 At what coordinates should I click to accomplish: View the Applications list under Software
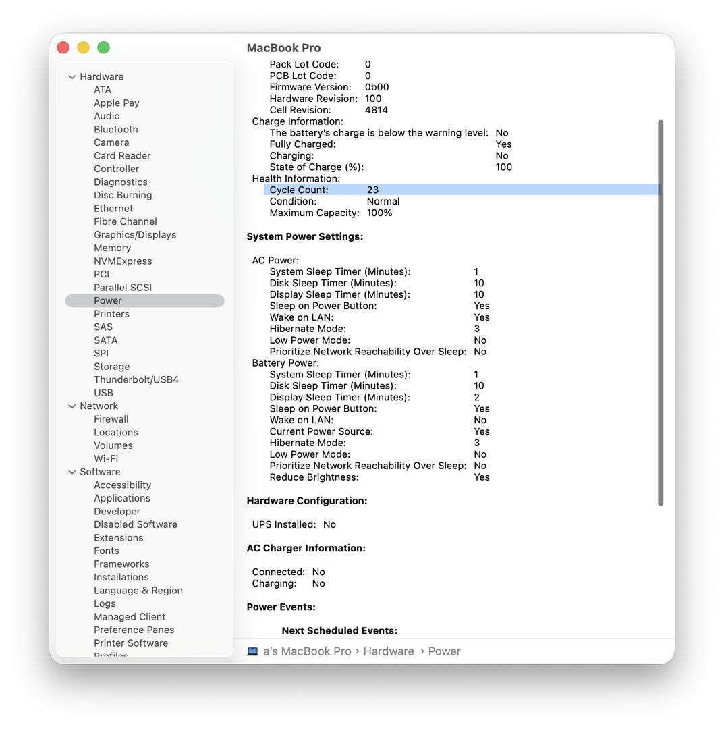click(x=121, y=498)
